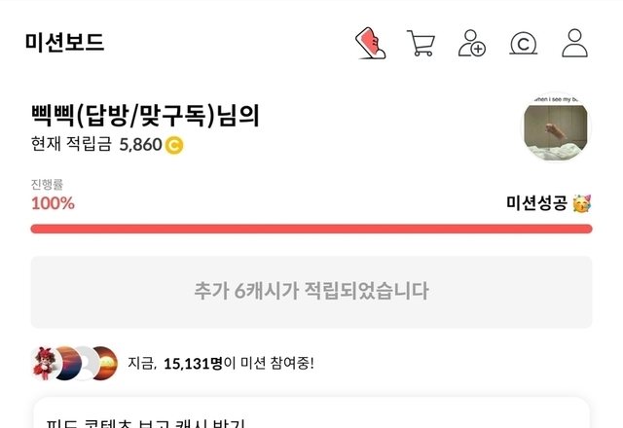Open the shopping cart
The image size is (623, 428).
421,44
